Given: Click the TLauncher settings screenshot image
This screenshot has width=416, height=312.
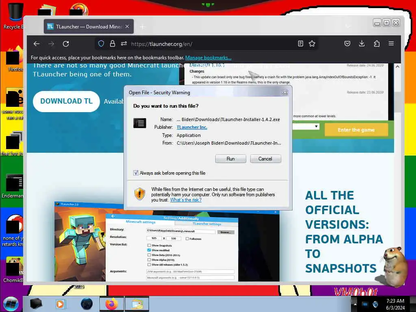Looking at the screenshot, I should (x=167, y=241).
